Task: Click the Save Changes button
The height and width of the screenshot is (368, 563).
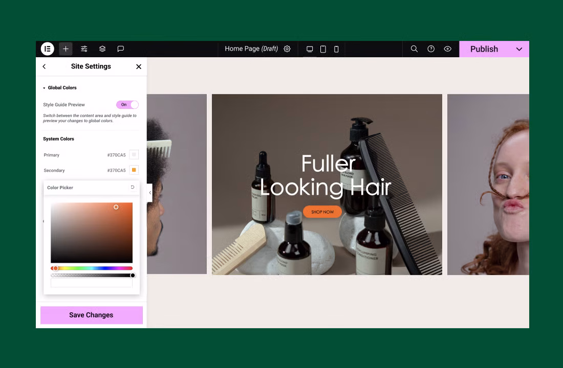Action: [x=91, y=315]
